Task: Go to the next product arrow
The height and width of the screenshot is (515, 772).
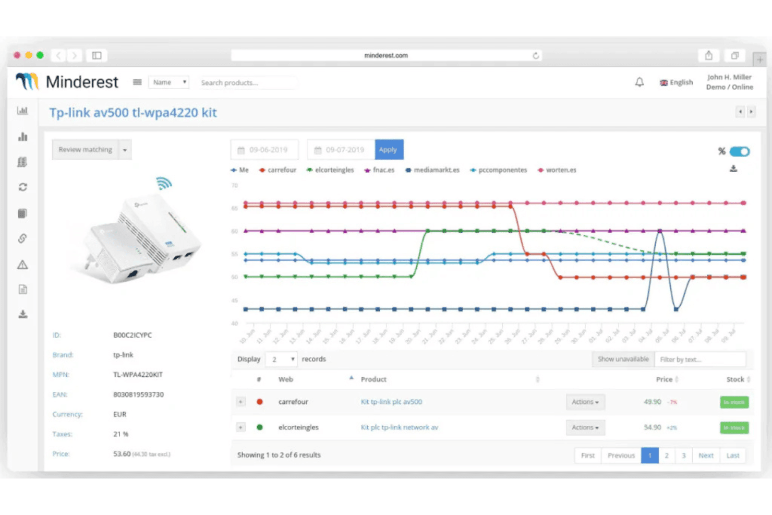Action: [x=751, y=112]
